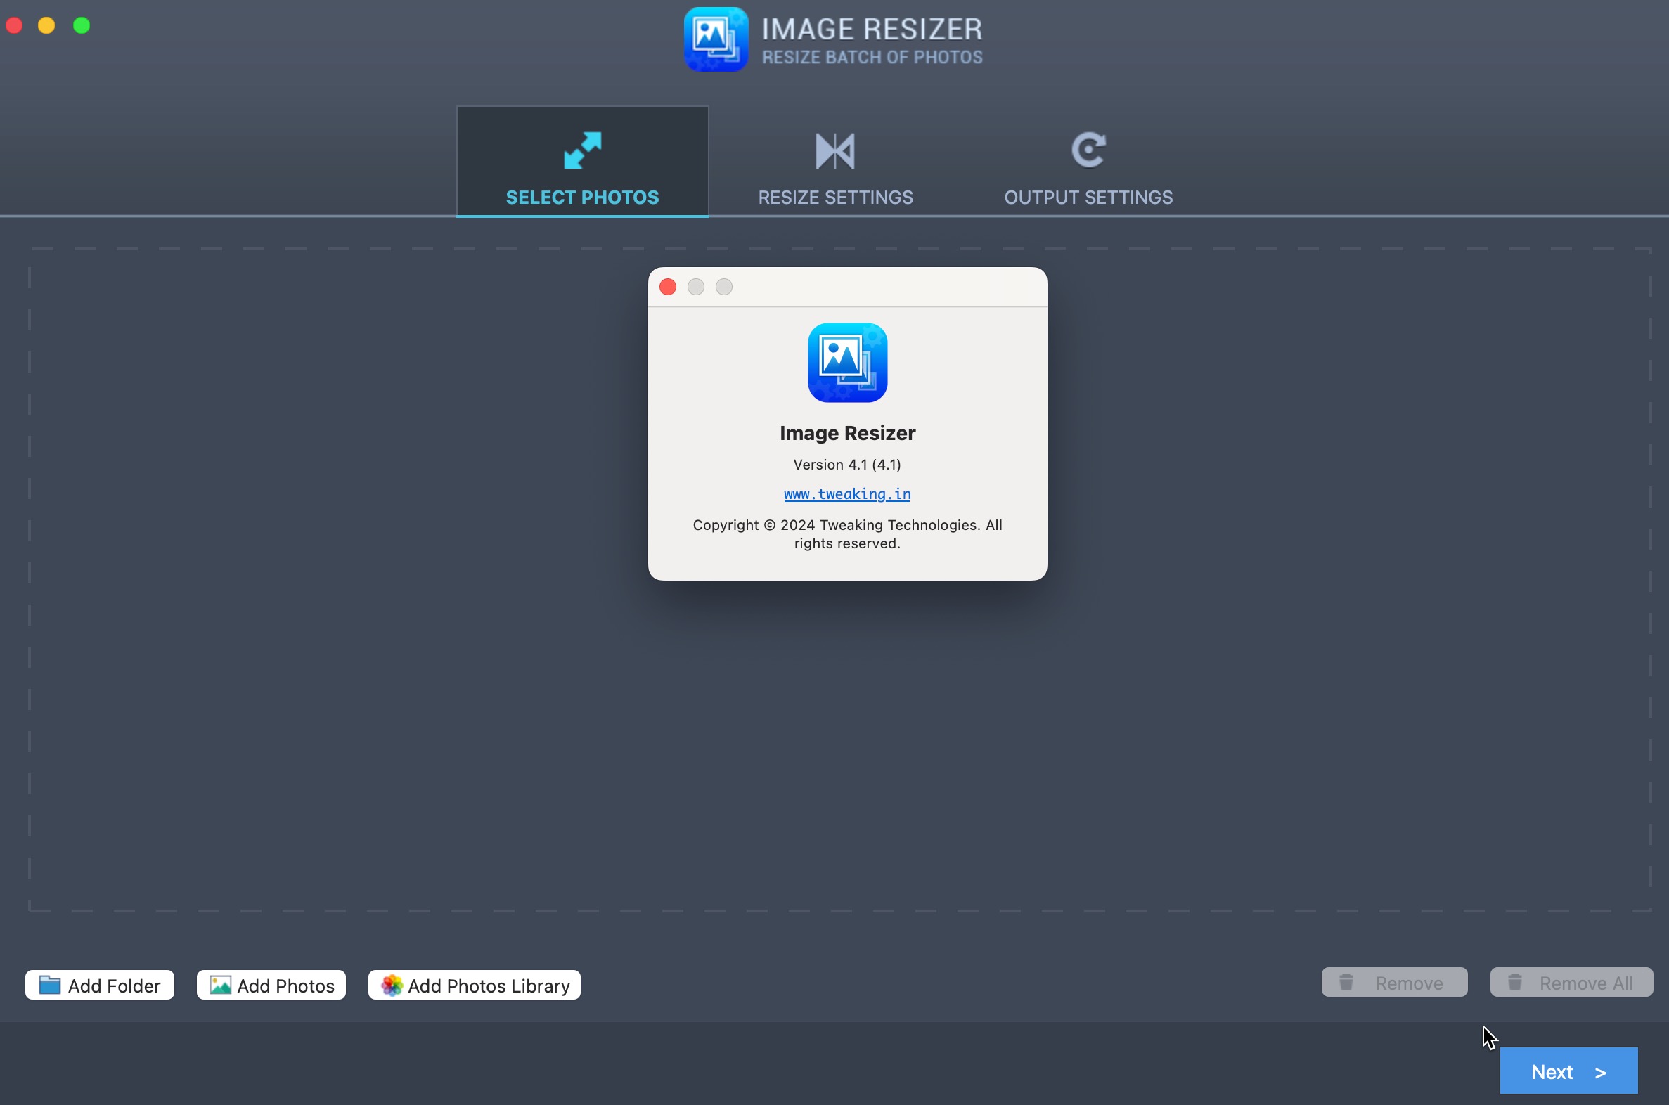This screenshot has height=1105, width=1669.
Task: Click the Photos flower icon on Add Photos Library
Action: [392, 986]
